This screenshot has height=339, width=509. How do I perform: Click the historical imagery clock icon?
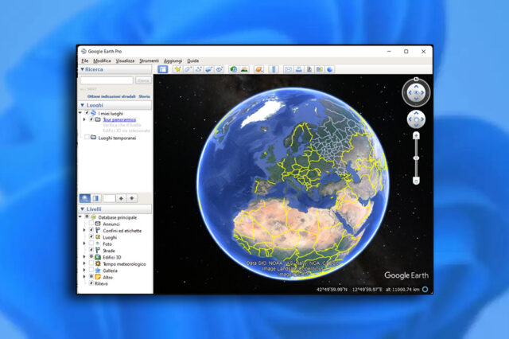233,69
